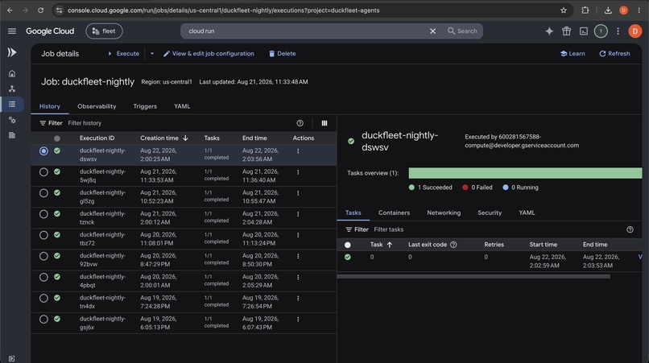Open actions menu for duckfleet-nightly-92bvw
The width and height of the screenshot is (649, 363).
click(x=298, y=256)
